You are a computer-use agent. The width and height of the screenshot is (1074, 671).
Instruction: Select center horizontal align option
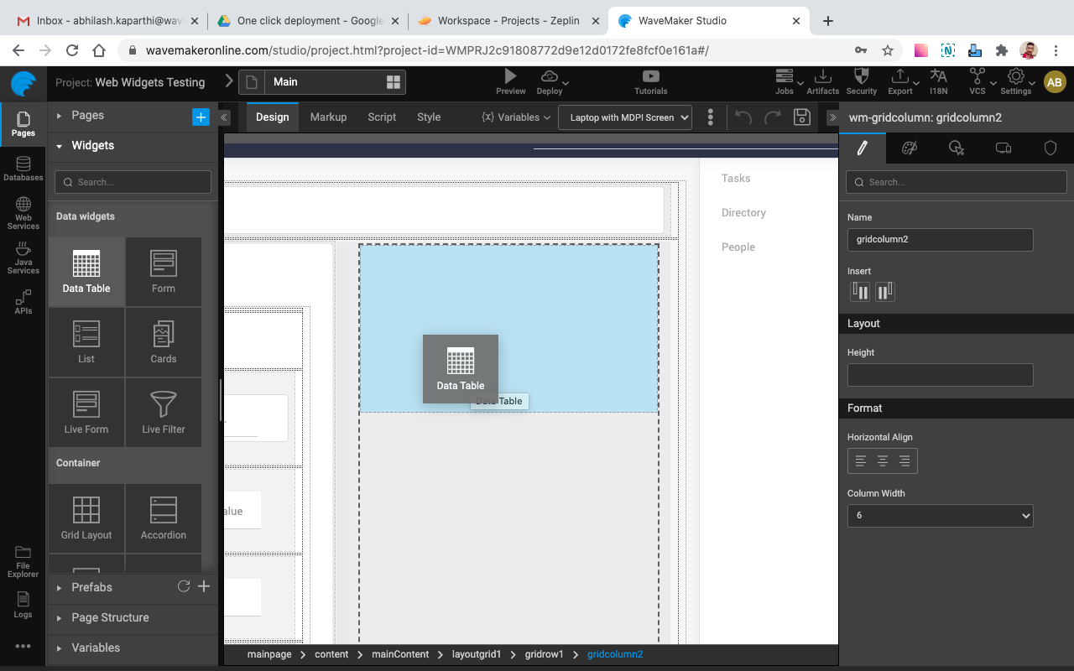tap(883, 460)
